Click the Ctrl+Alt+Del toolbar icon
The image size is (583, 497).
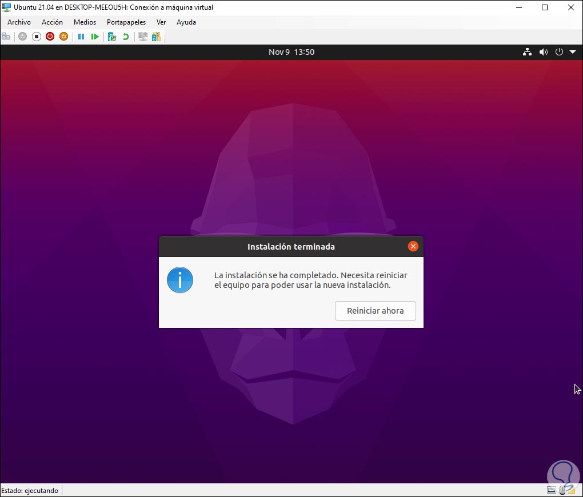click(6, 37)
